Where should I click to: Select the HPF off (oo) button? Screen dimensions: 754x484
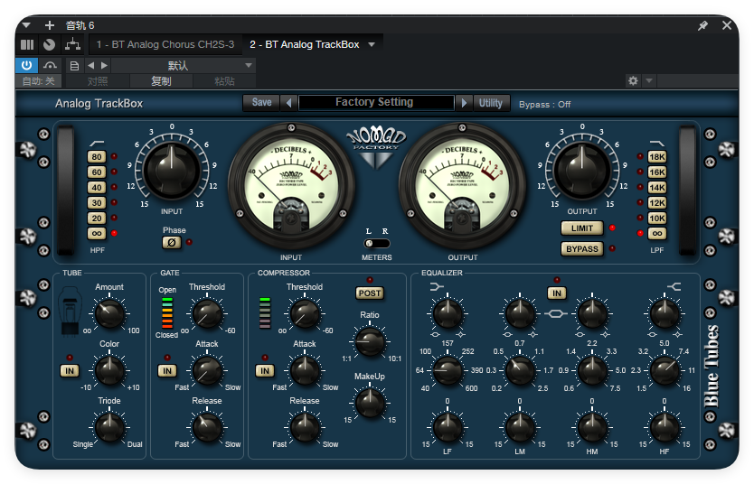point(97,233)
